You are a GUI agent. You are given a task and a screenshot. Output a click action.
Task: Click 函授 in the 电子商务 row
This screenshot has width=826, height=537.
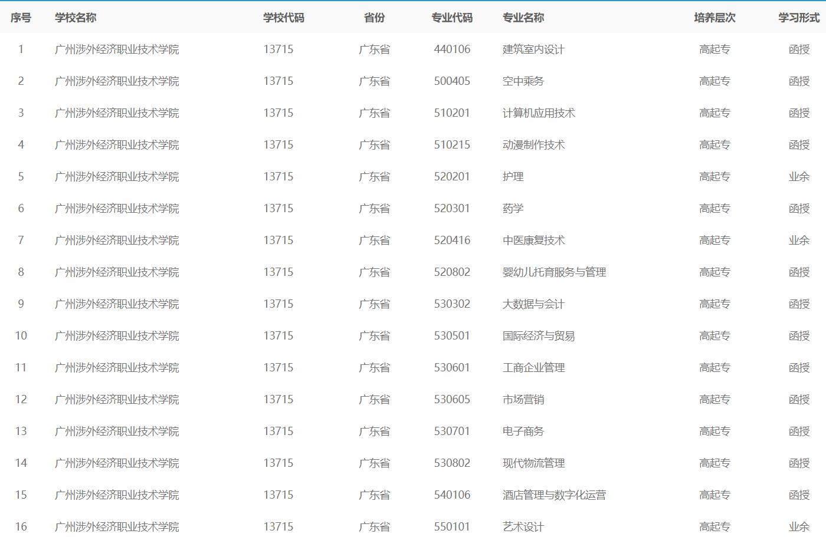(799, 431)
